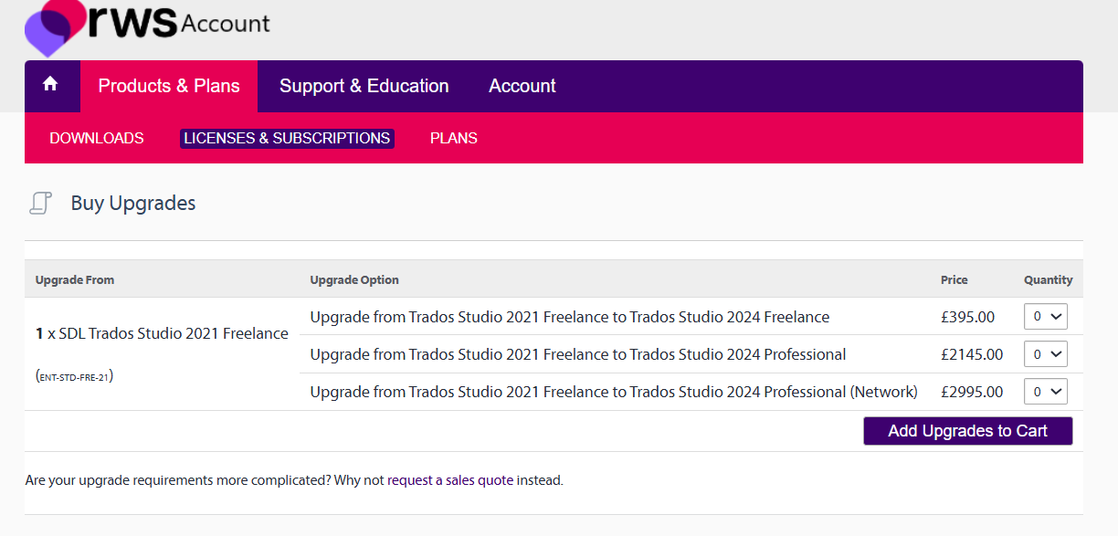
Task: Click the Upgrade From column header
Action: click(75, 279)
